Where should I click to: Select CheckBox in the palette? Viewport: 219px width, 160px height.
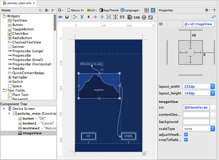coord(18,33)
